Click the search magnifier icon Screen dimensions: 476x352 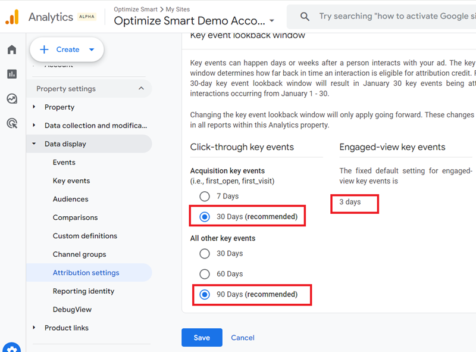pos(305,17)
